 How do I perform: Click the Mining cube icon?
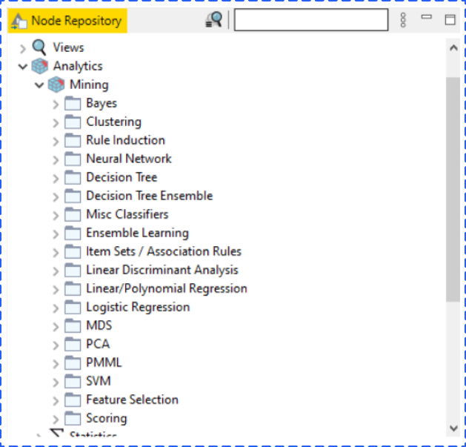(56, 85)
